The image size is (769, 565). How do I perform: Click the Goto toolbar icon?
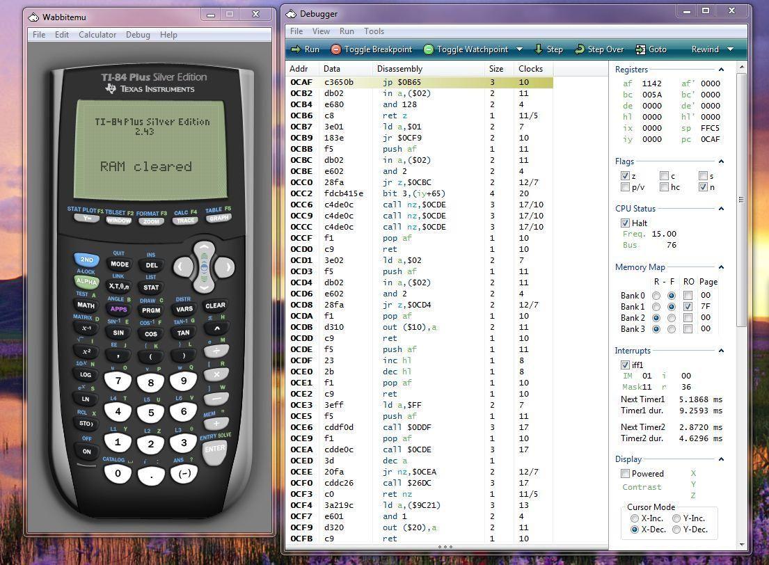click(x=640, y=49)
